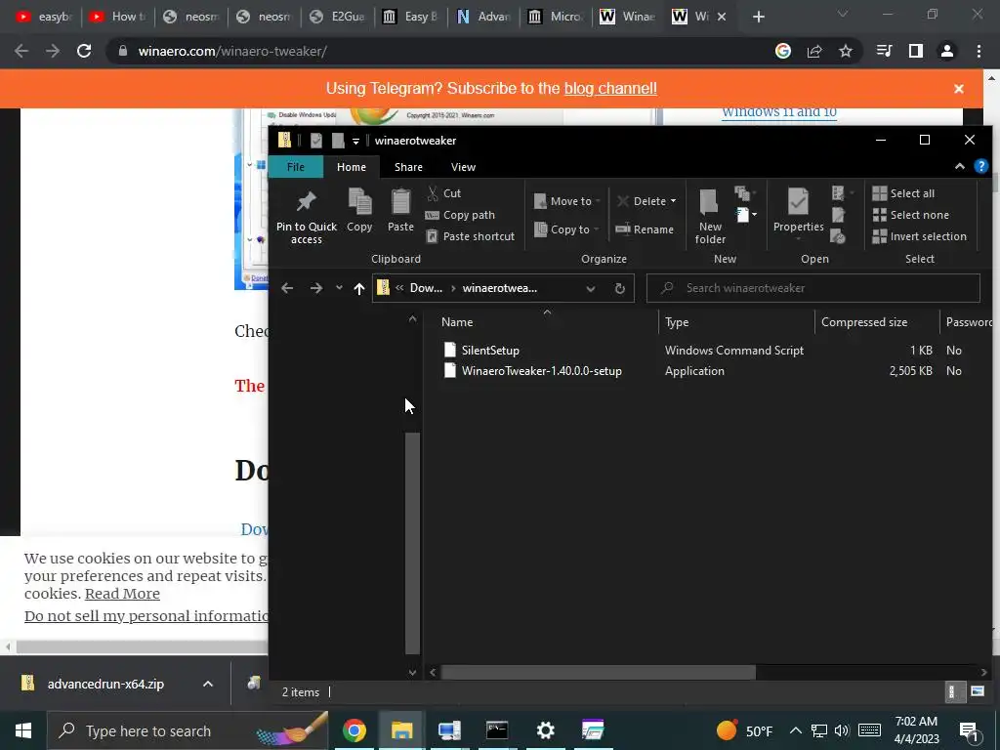Go back in Explorer navigation
1000x750 pixels.
[x=287, y=288]
